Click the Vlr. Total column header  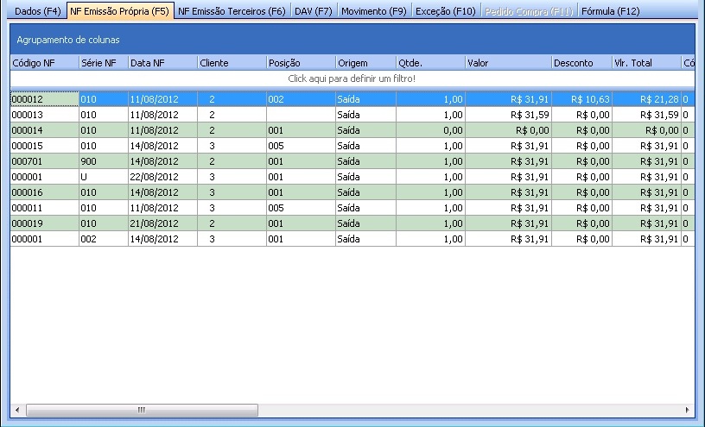pos(645,63)
